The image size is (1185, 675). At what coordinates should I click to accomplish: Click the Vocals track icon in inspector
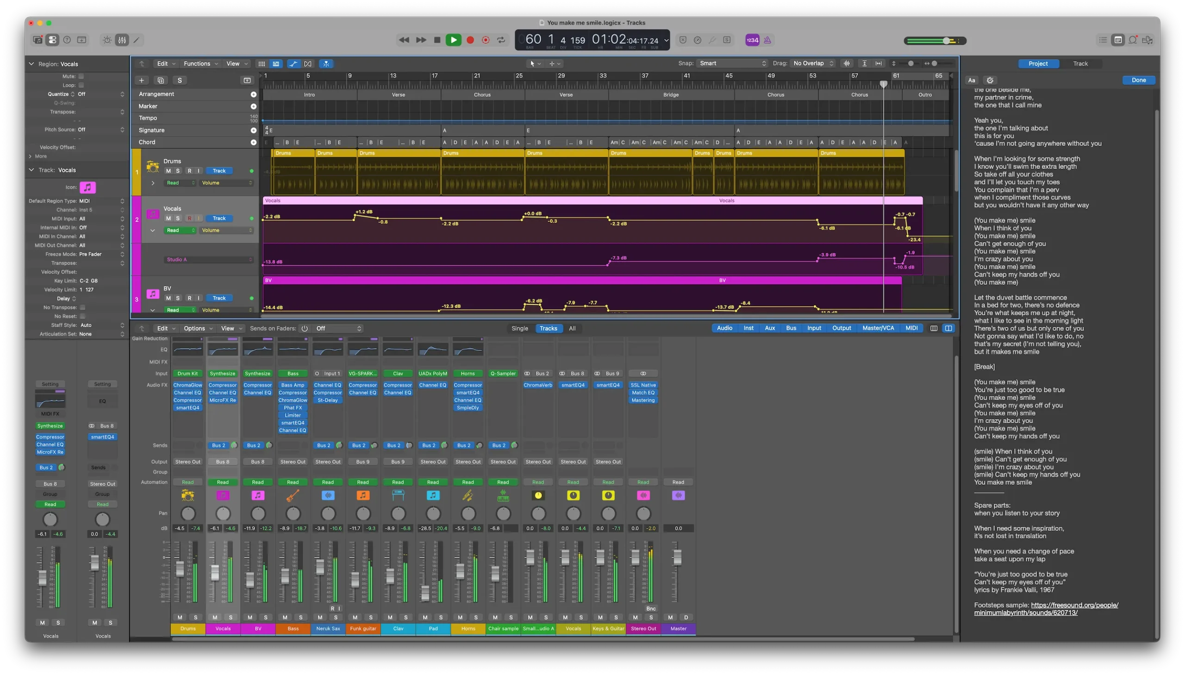(87, 187)
